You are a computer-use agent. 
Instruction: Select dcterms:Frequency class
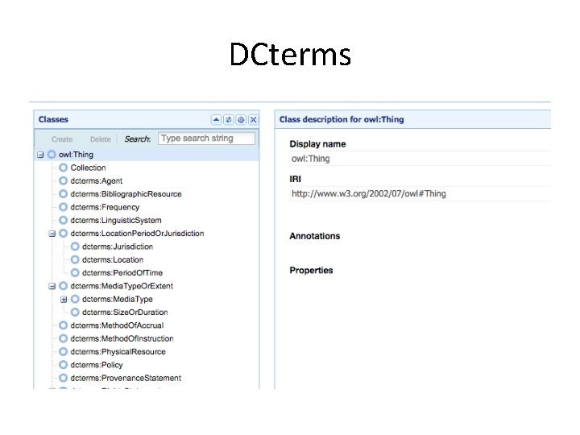105,207
